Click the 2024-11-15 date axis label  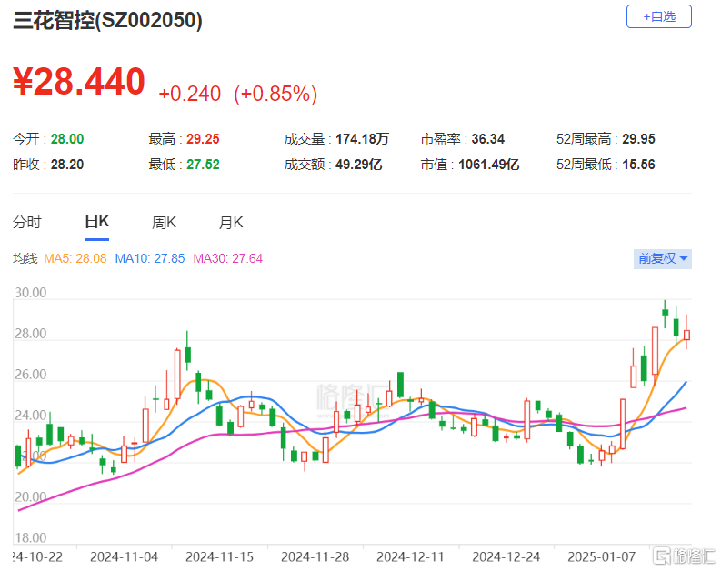[x=219, y=557]
